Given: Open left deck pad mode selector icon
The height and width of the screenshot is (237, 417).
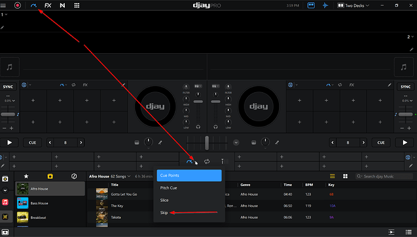Looking at the screenshot, I should point(24,85).
